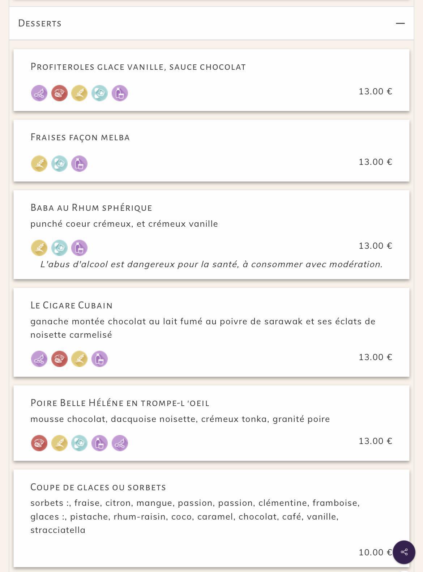Select Coupe de glaces ou sorbets item
This screenshot has height=572, width=423.
(x=211, y=518)
